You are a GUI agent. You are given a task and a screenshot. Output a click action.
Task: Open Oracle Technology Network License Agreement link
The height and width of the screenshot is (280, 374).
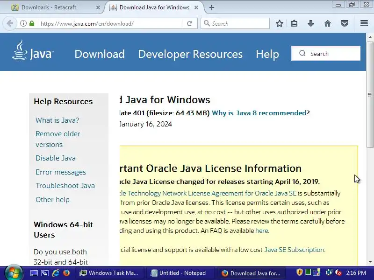tap(208, 193)
